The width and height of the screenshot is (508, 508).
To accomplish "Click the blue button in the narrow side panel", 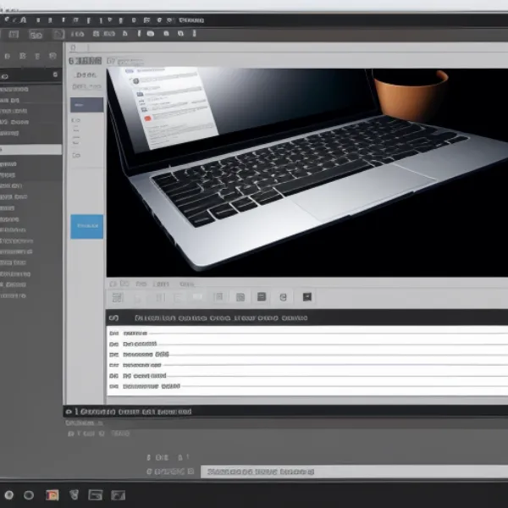I will [86, 226].
